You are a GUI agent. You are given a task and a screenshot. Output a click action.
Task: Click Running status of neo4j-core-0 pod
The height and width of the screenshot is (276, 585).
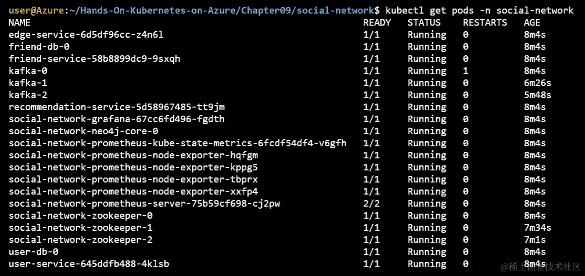click(427, 131)
